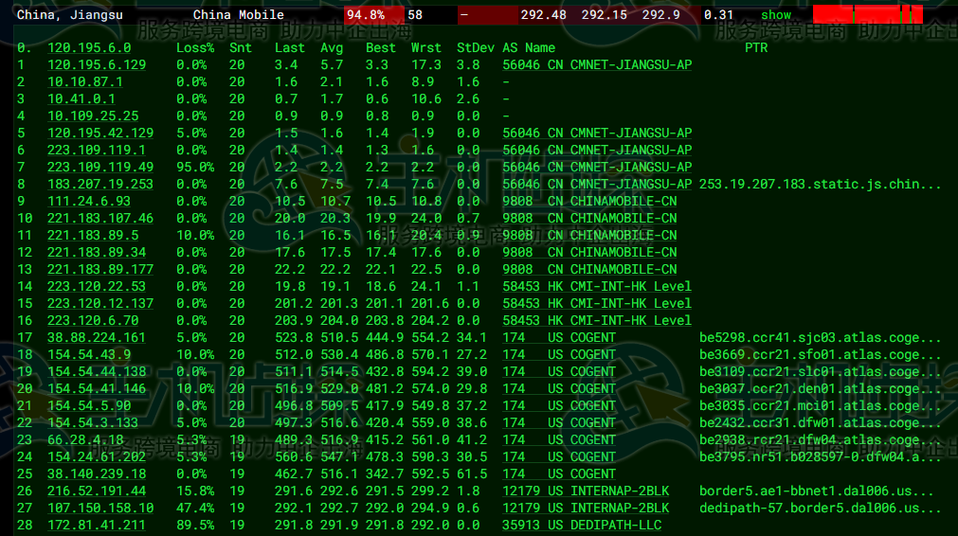
Task: Open AS link CHINAMOBILE-CN on hop 12
Action: pyautogui.click(x=589, y=253)
